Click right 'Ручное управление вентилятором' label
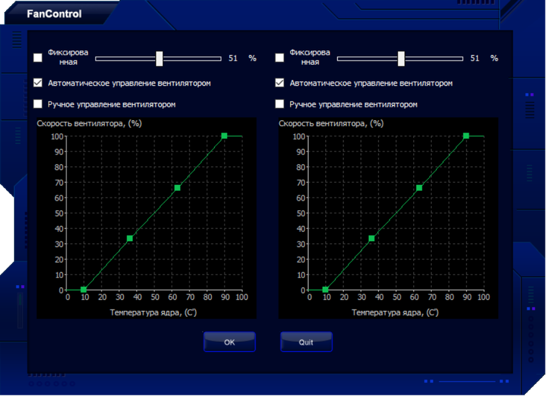The width and height of the screenshot is (546, 396). pos(353,104)
